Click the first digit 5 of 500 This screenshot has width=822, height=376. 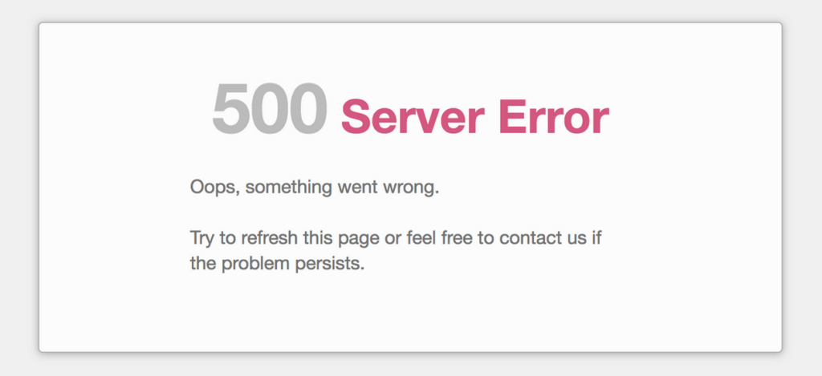[x=230, y=109]
